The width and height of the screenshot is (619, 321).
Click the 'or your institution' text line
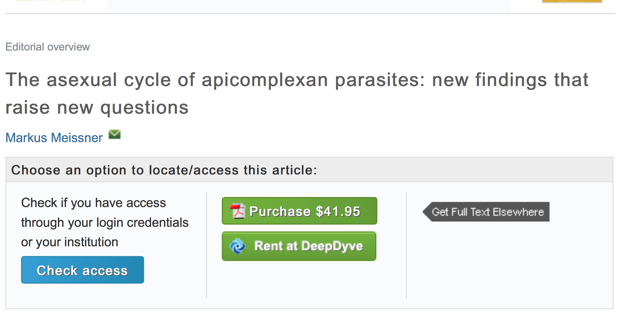[70, 242]
